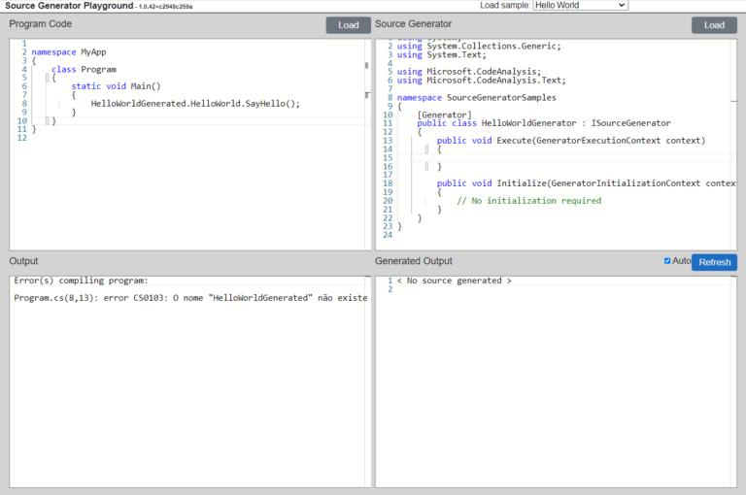Place cursor on the SayHello() call line
Viewport: 746px width, 495px height.
[194, 104]
